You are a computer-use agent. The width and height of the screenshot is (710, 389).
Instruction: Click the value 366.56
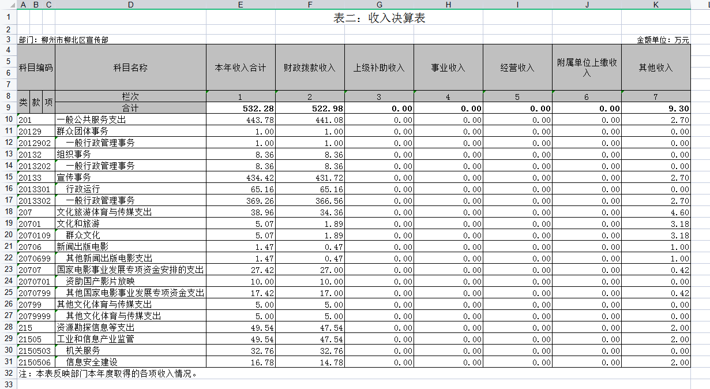pyautogui.click(x=310, y=200)
